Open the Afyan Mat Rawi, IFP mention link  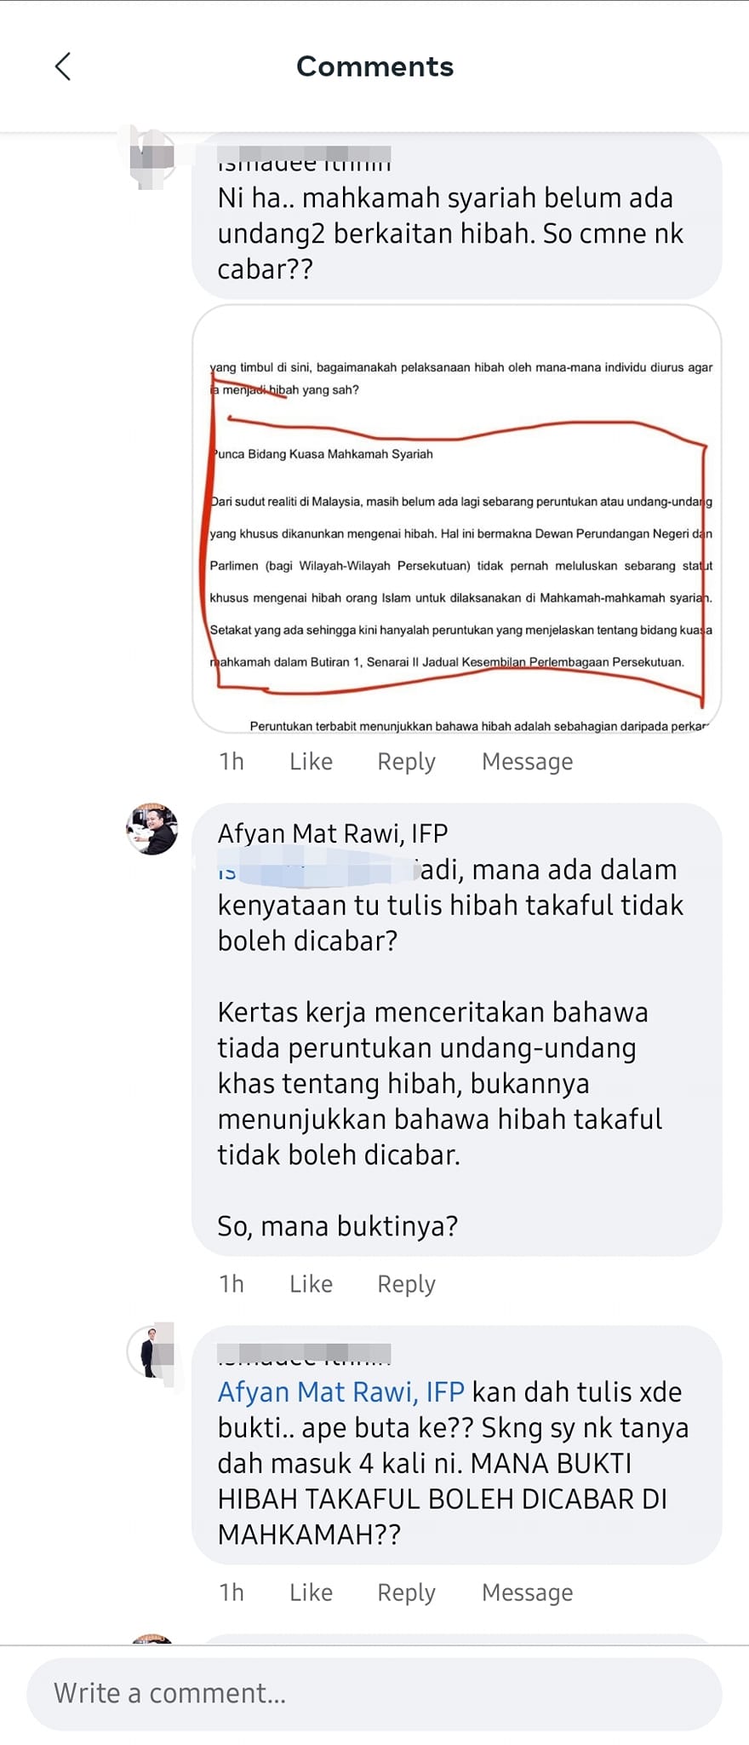(x=341, y=1391)
